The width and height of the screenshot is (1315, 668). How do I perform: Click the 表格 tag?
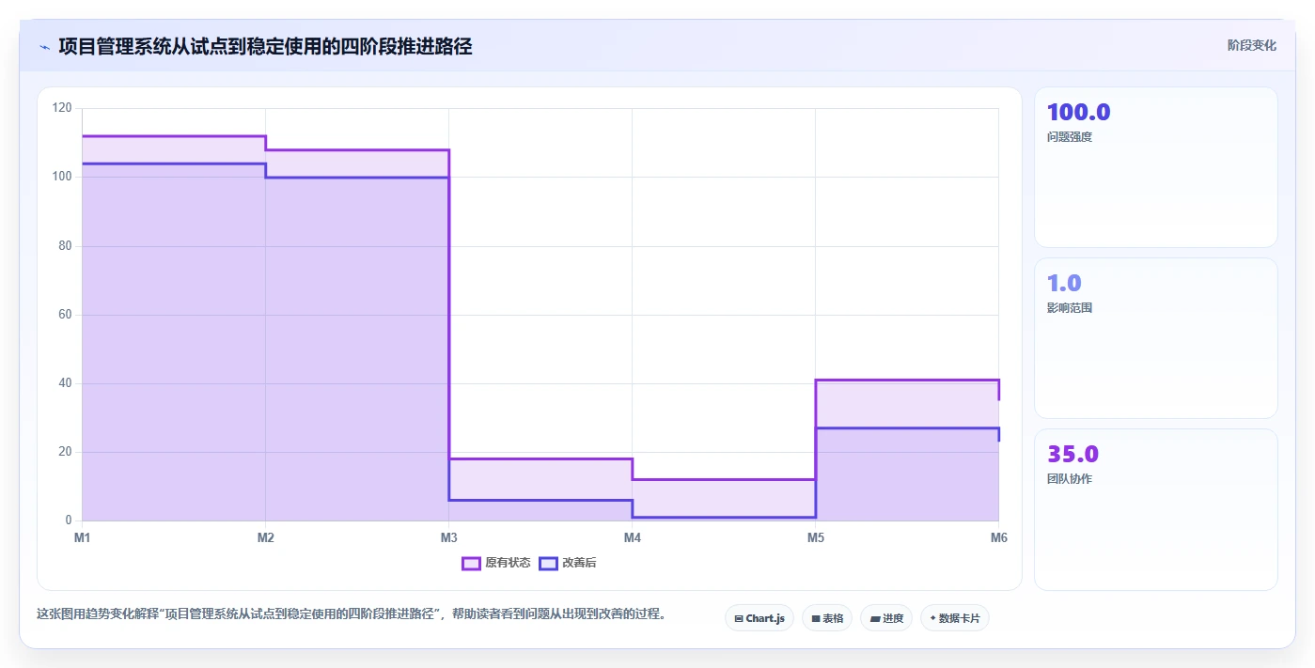(x=827, y=618)
